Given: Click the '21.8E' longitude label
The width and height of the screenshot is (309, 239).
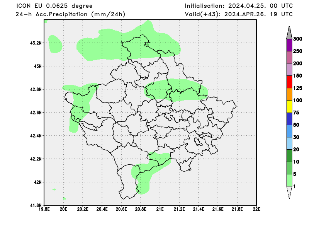Looking at the screenshot, I should [237, 209].
